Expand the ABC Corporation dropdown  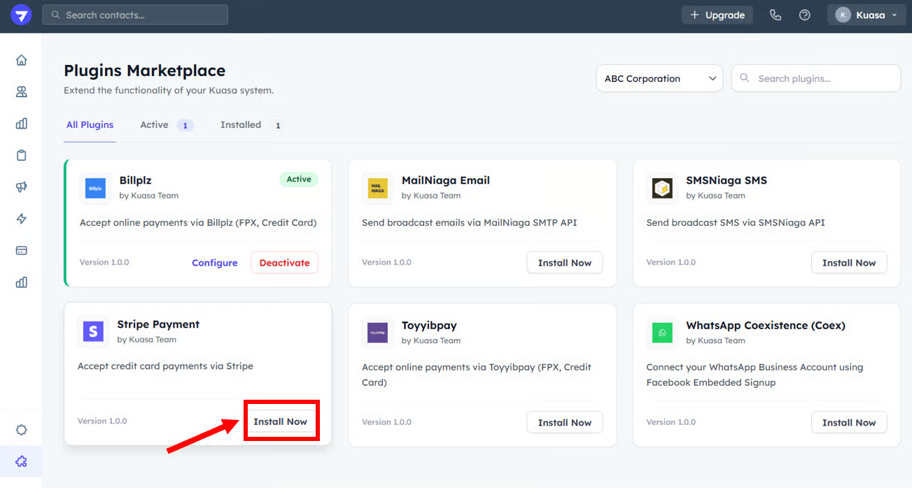[x=660, y=79]
